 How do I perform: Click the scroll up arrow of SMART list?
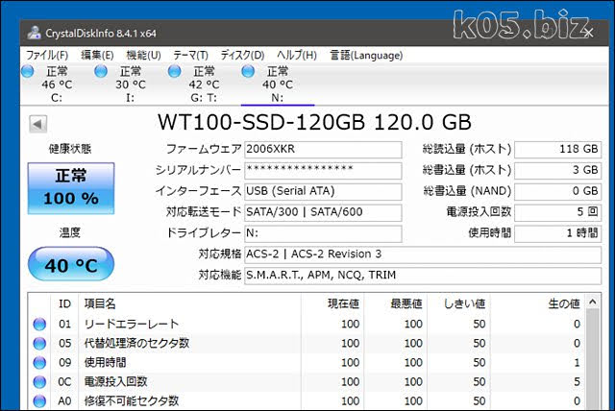(x=593, y=302)
